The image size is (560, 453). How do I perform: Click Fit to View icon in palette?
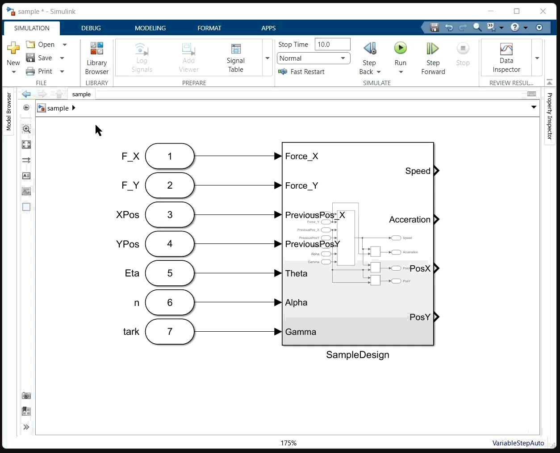26,144
